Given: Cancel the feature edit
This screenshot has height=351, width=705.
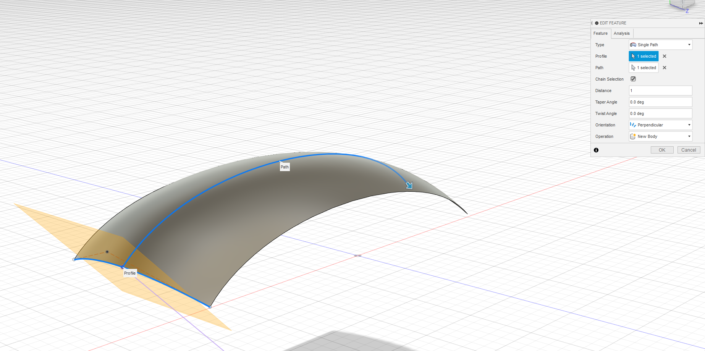Looking at the screenshot, I should point(689,150).
